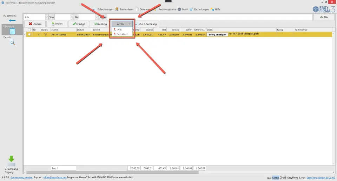Sort by the Name column header
The image size is (337, 181).
coord(64,29)
